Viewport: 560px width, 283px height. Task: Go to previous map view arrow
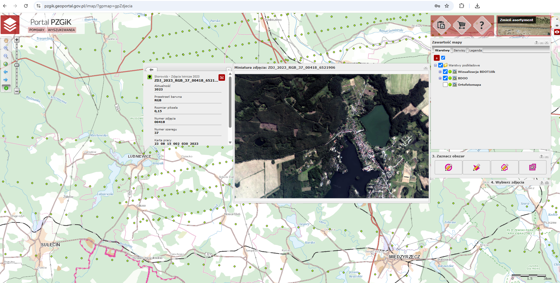(x=6, y=72)
